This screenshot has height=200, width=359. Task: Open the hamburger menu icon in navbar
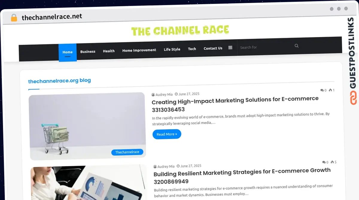pos(230,47)
